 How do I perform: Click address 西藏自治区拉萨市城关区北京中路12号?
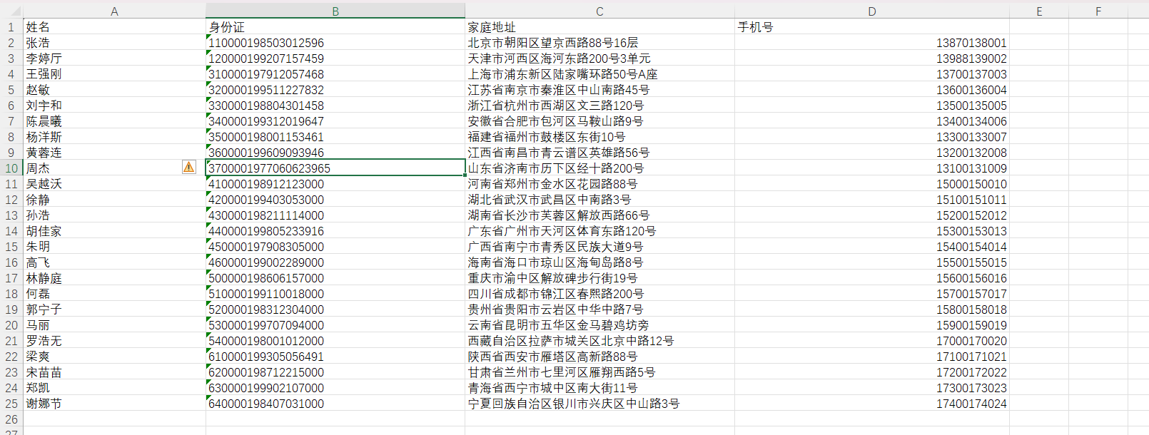599,341
